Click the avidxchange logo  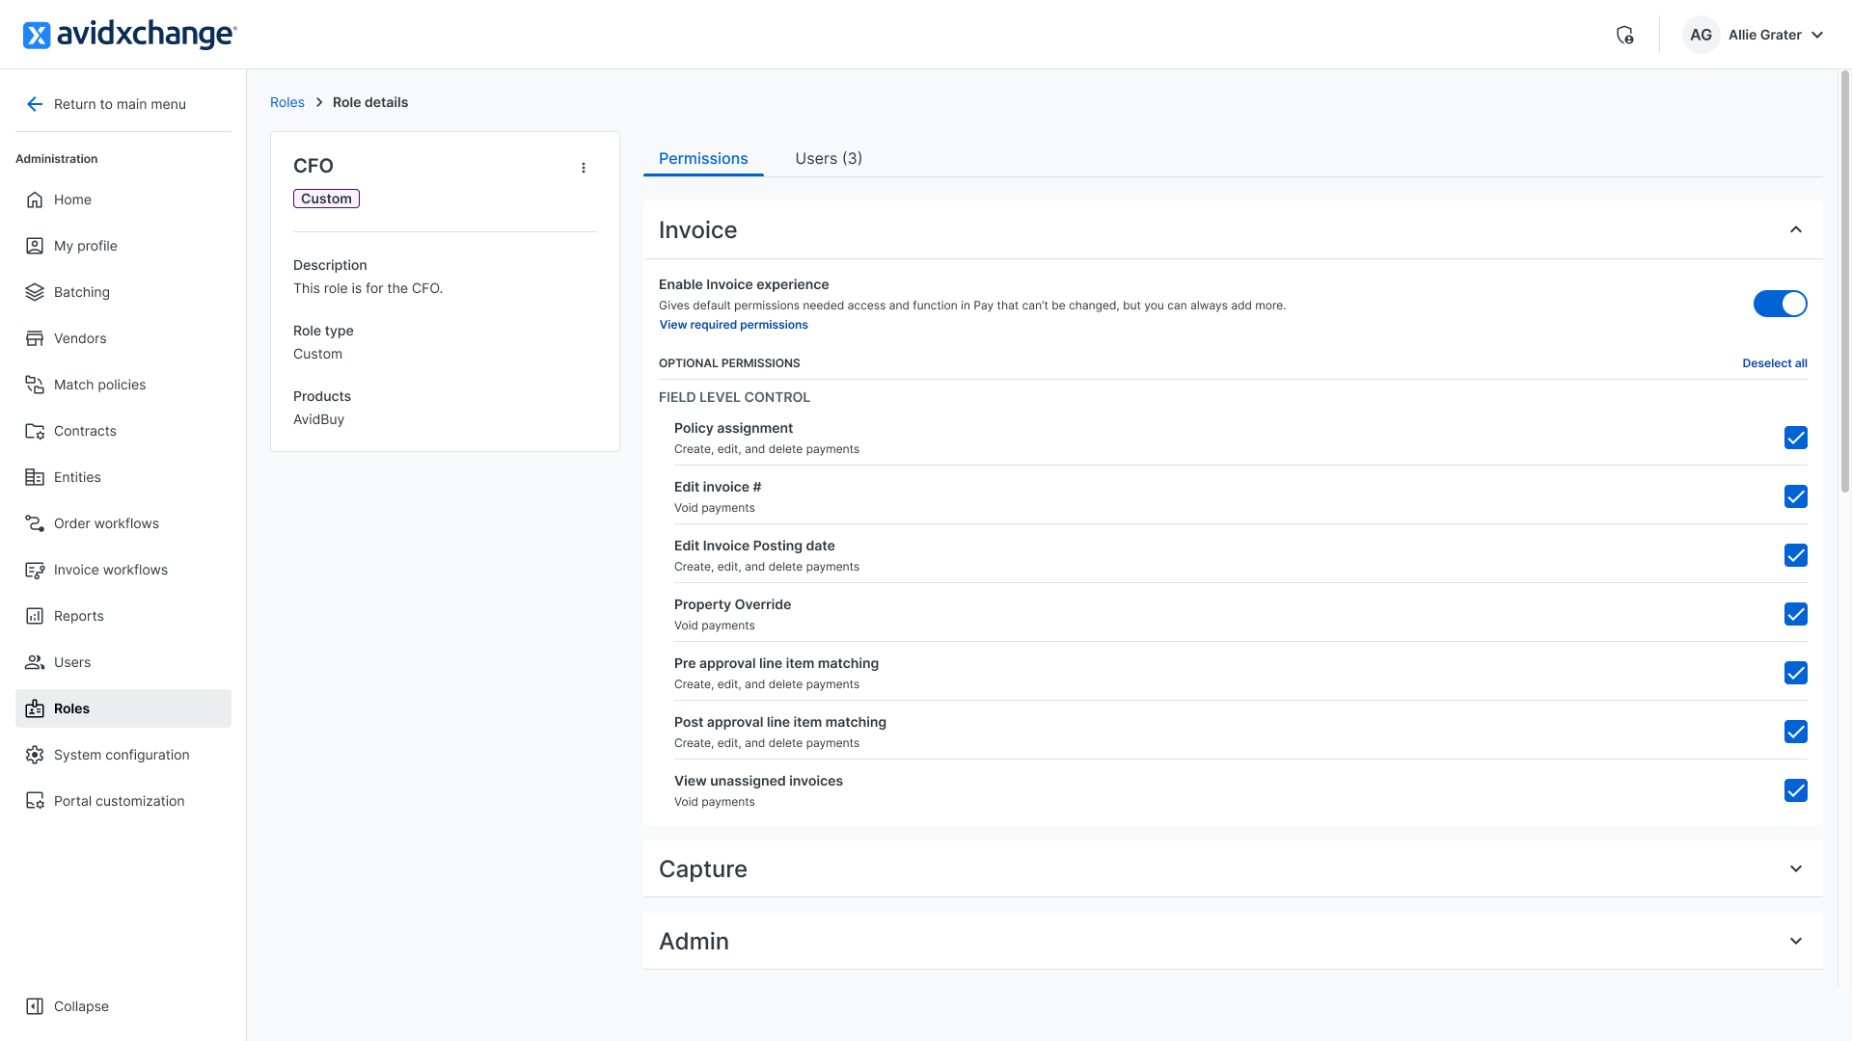(130, 35)
